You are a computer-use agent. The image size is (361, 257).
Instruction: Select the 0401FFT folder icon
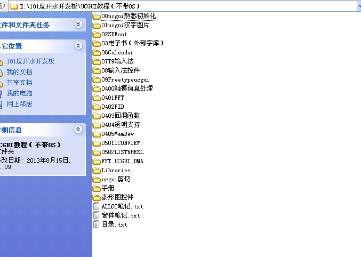(97, 98)
